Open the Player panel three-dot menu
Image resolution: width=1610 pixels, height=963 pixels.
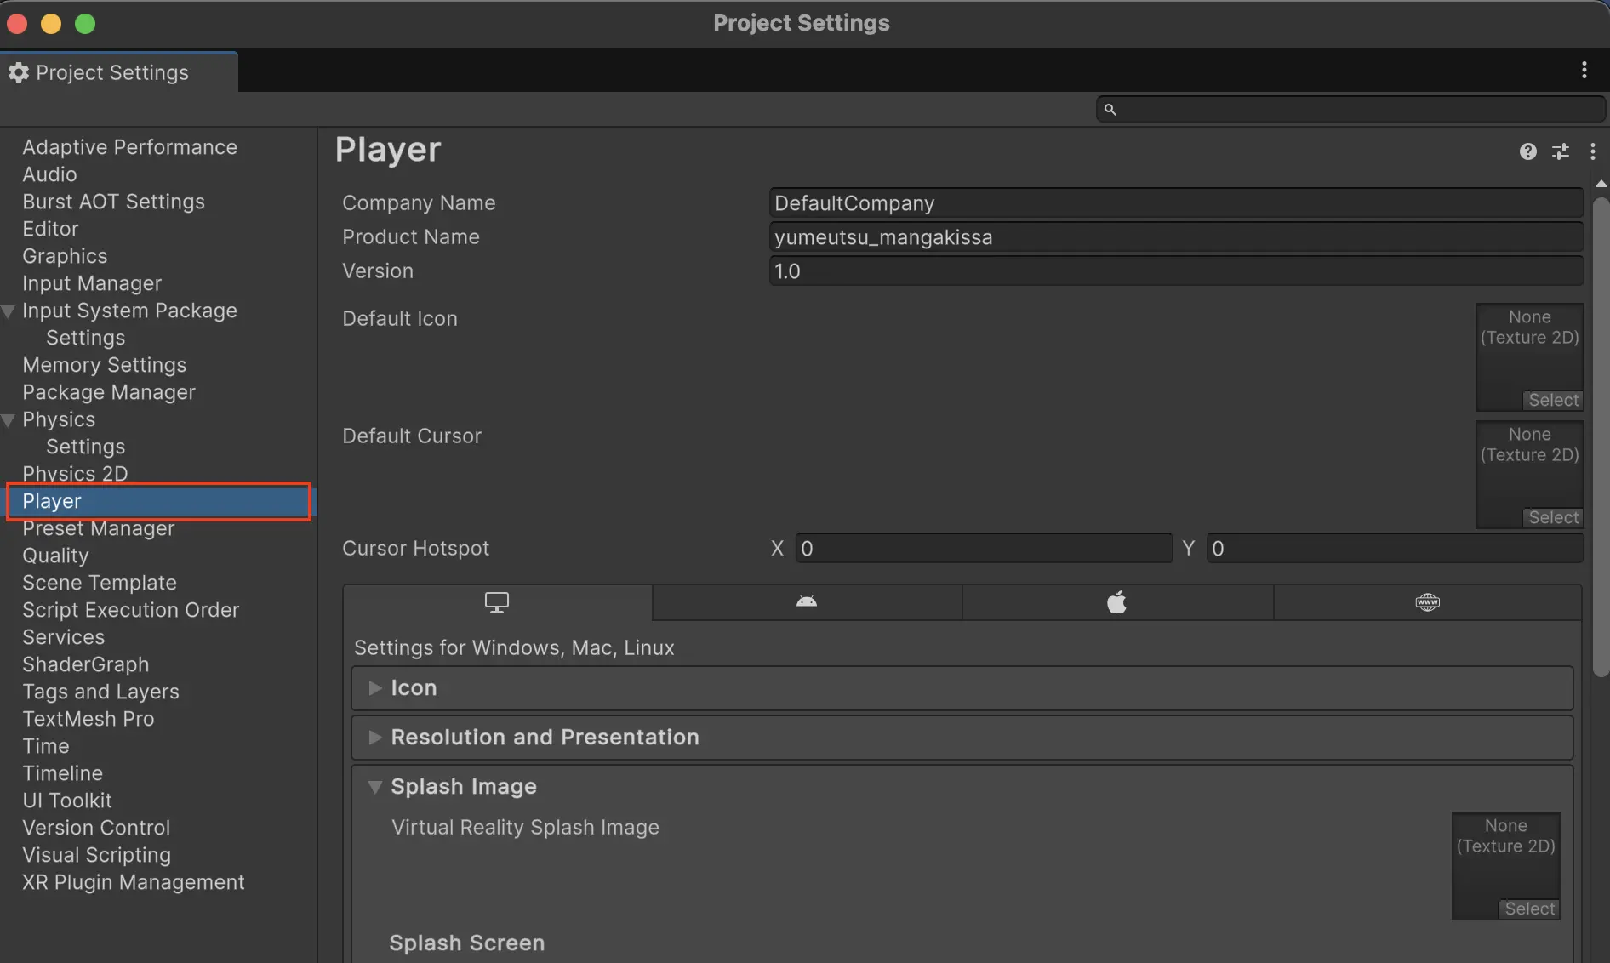(x=1592, y=151)
